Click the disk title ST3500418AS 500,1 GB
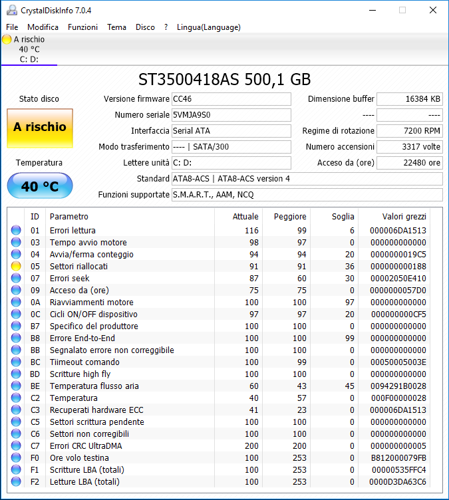The width and height of the screenshot is (449, 500). point(224,79)
